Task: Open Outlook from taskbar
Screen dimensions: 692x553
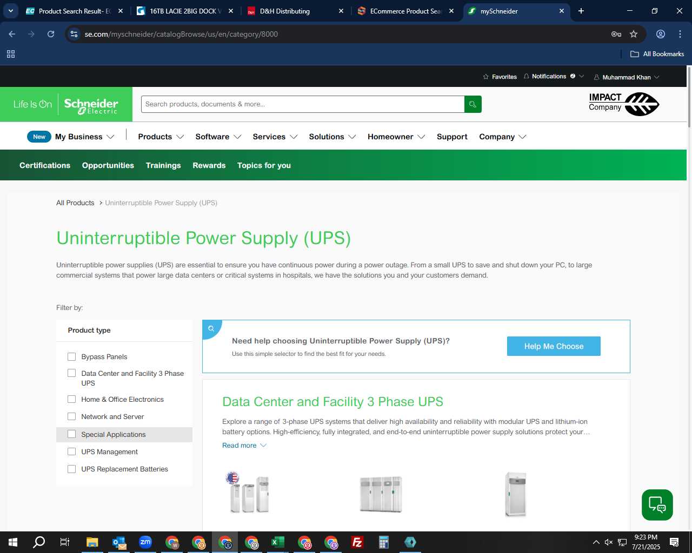Action: coord(118,542)
